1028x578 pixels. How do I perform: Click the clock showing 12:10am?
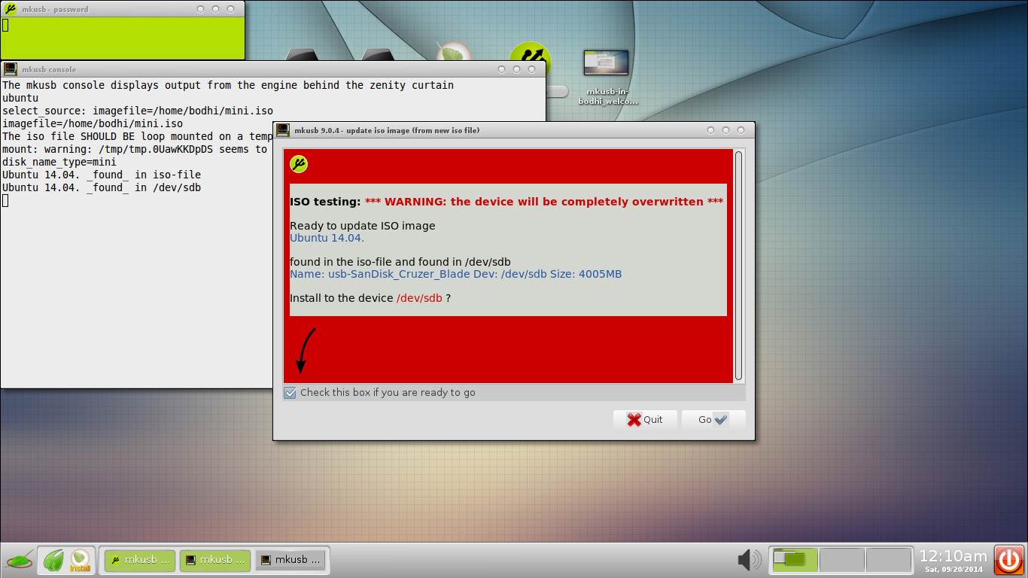(953, 556)
